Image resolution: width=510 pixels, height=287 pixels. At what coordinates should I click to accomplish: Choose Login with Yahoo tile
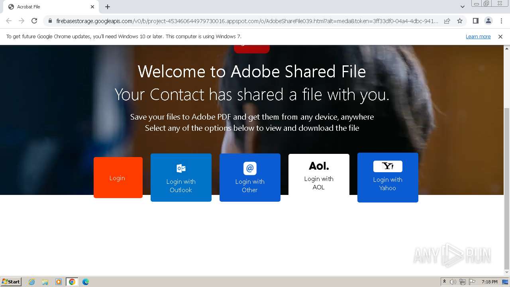coord(388,177)
